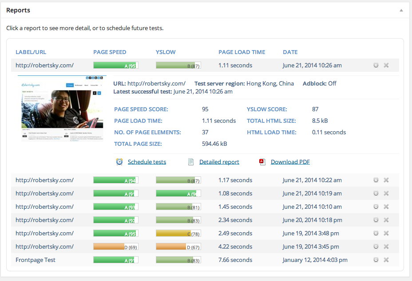Delete the June 21 10:26 am report

pos(386,65)
